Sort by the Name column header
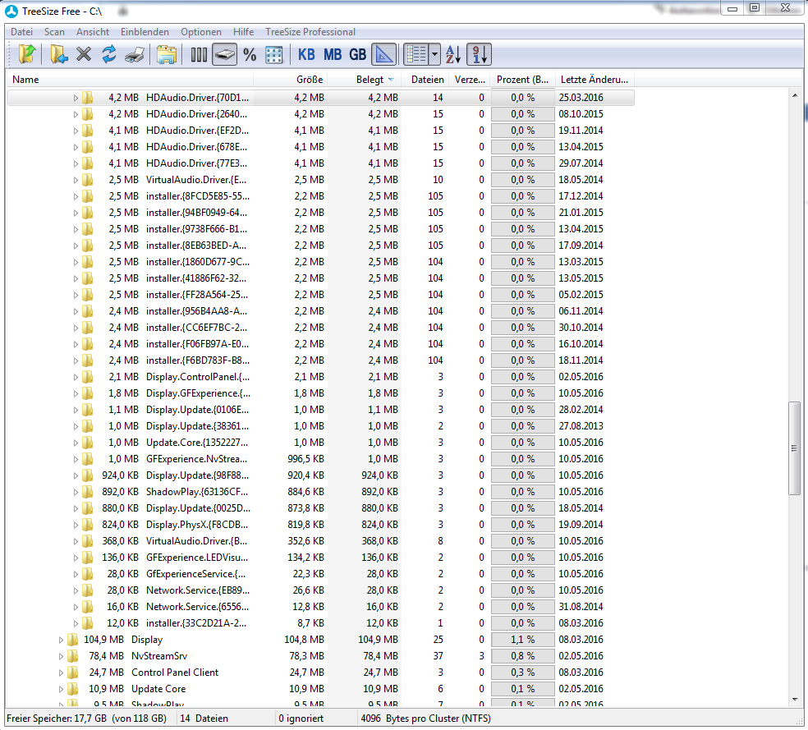The image size is (808, 730). coord(130,80)
